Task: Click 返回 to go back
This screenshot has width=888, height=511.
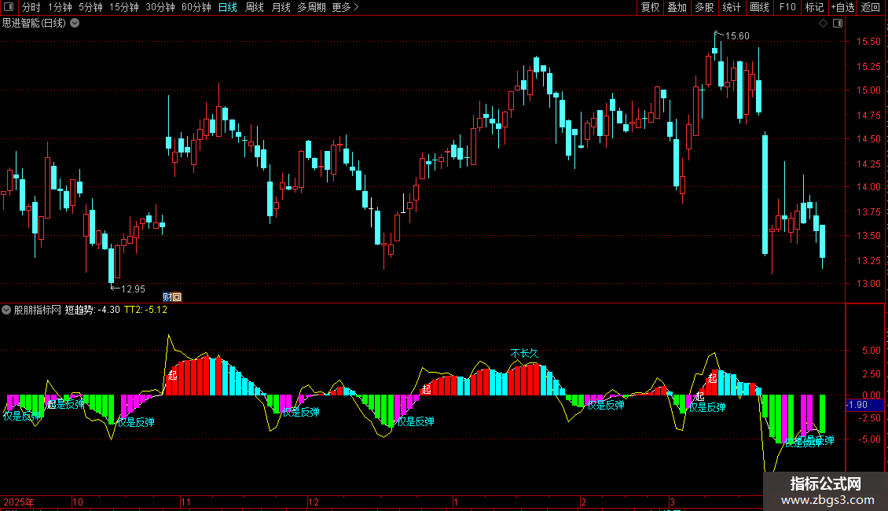Action: click(x=871, y=7)
